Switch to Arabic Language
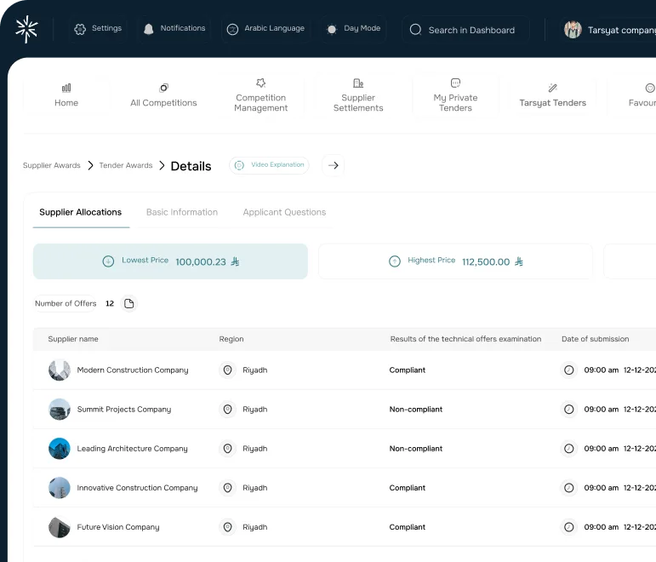The height and width of the screenshot is (562, 656). click(265, 29)
